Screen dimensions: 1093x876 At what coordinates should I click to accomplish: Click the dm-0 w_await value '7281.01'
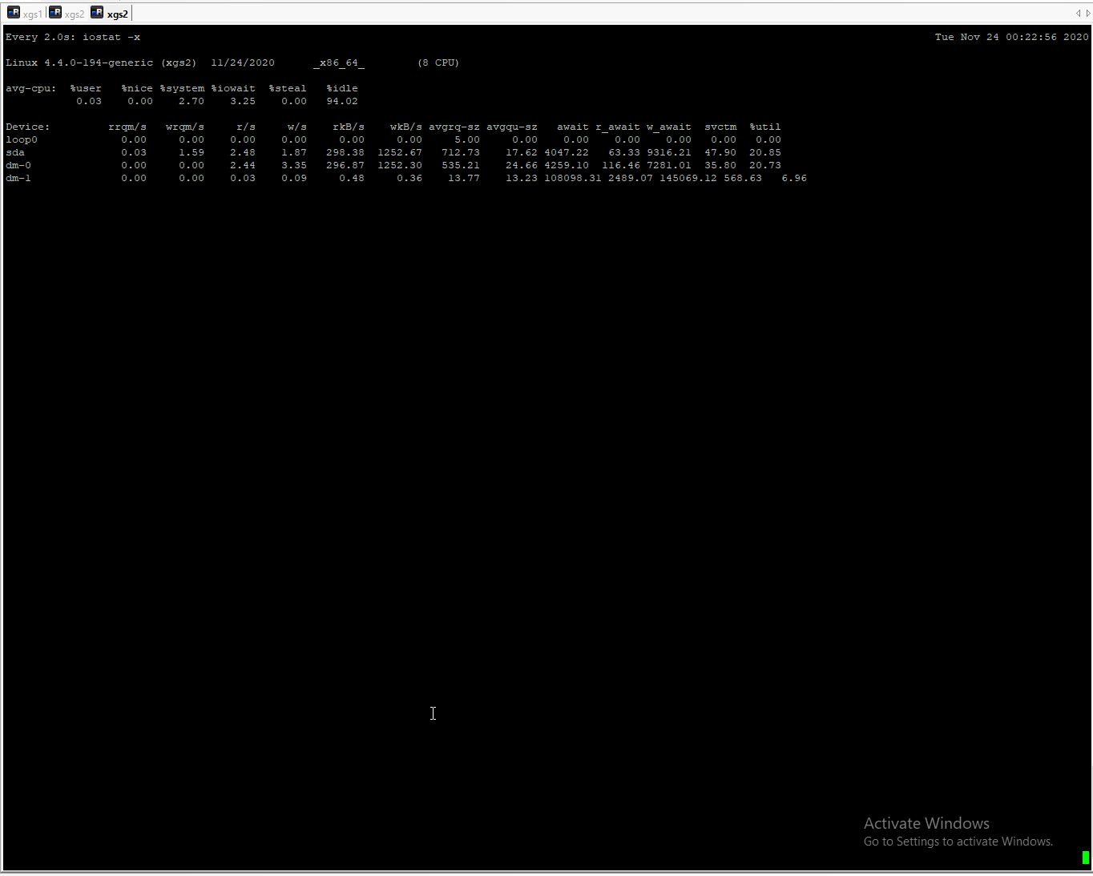[x=669, y=165]
